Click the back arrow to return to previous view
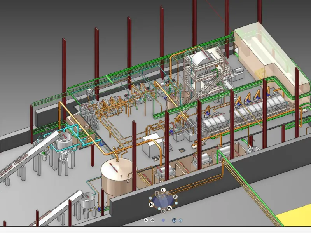 coord(146,220)
